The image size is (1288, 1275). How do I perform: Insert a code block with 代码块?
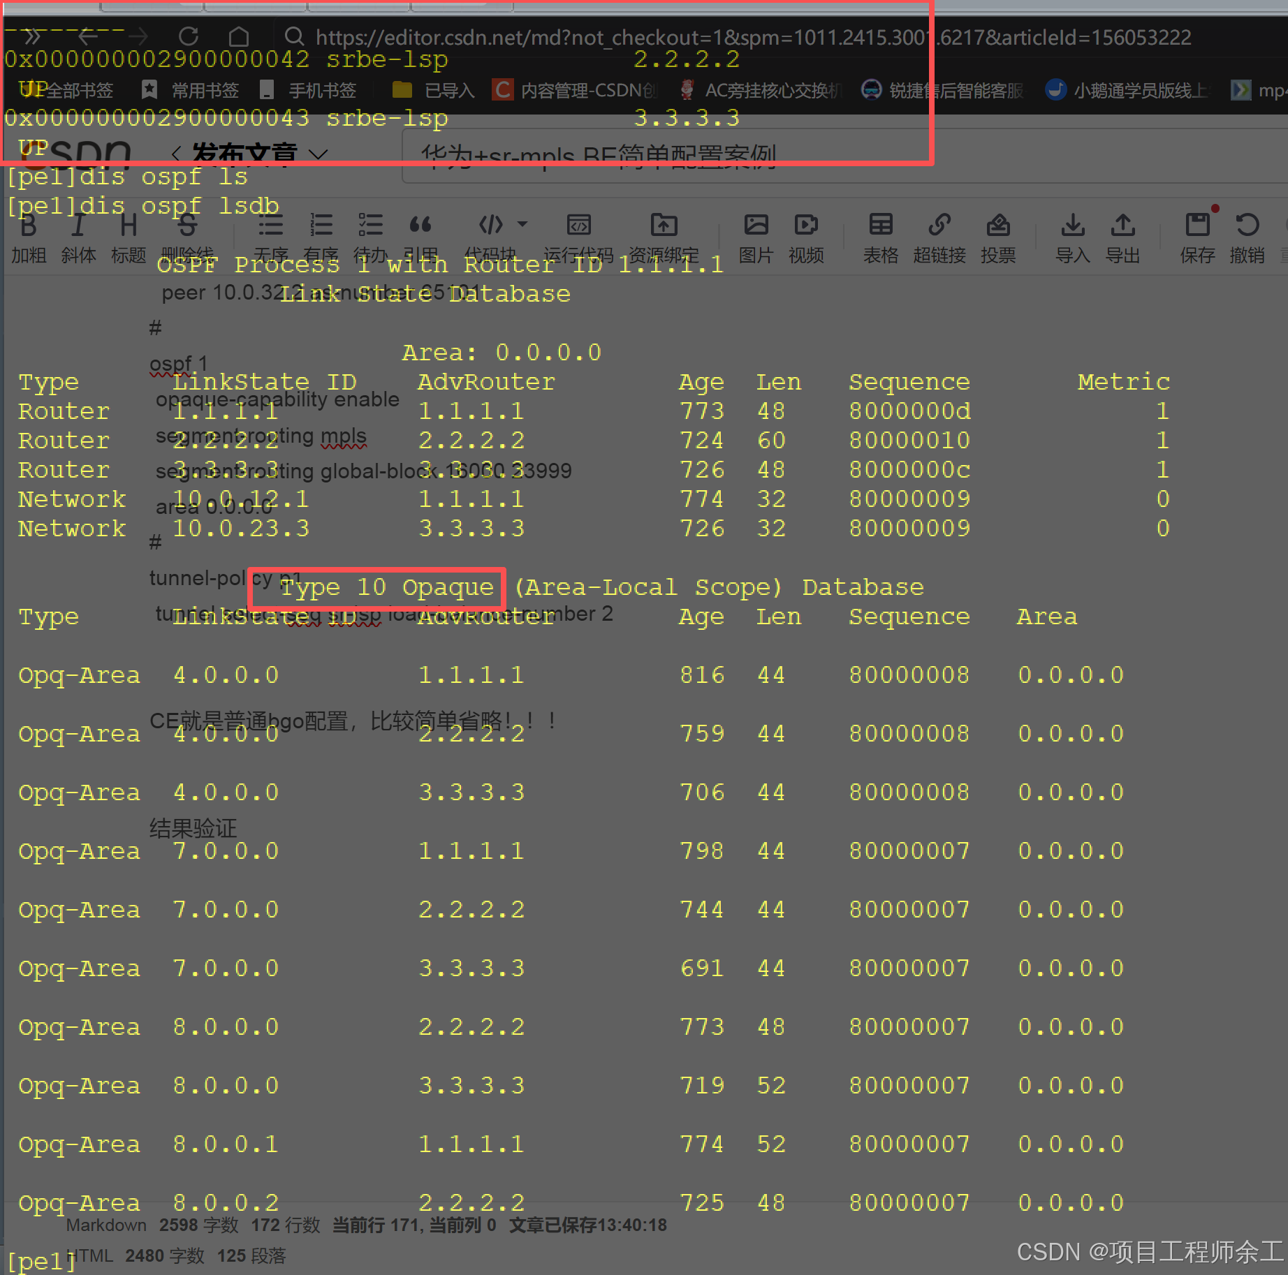click(490, 237)
